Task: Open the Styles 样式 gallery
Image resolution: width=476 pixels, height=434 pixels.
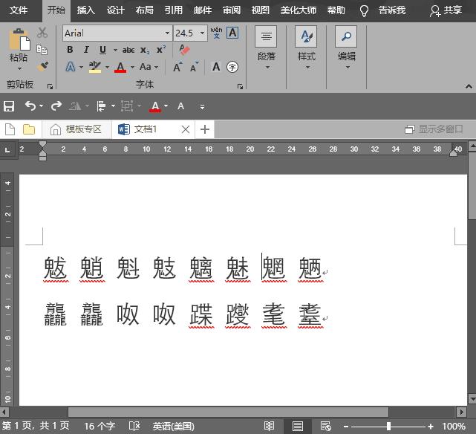Action: (306, 48)
